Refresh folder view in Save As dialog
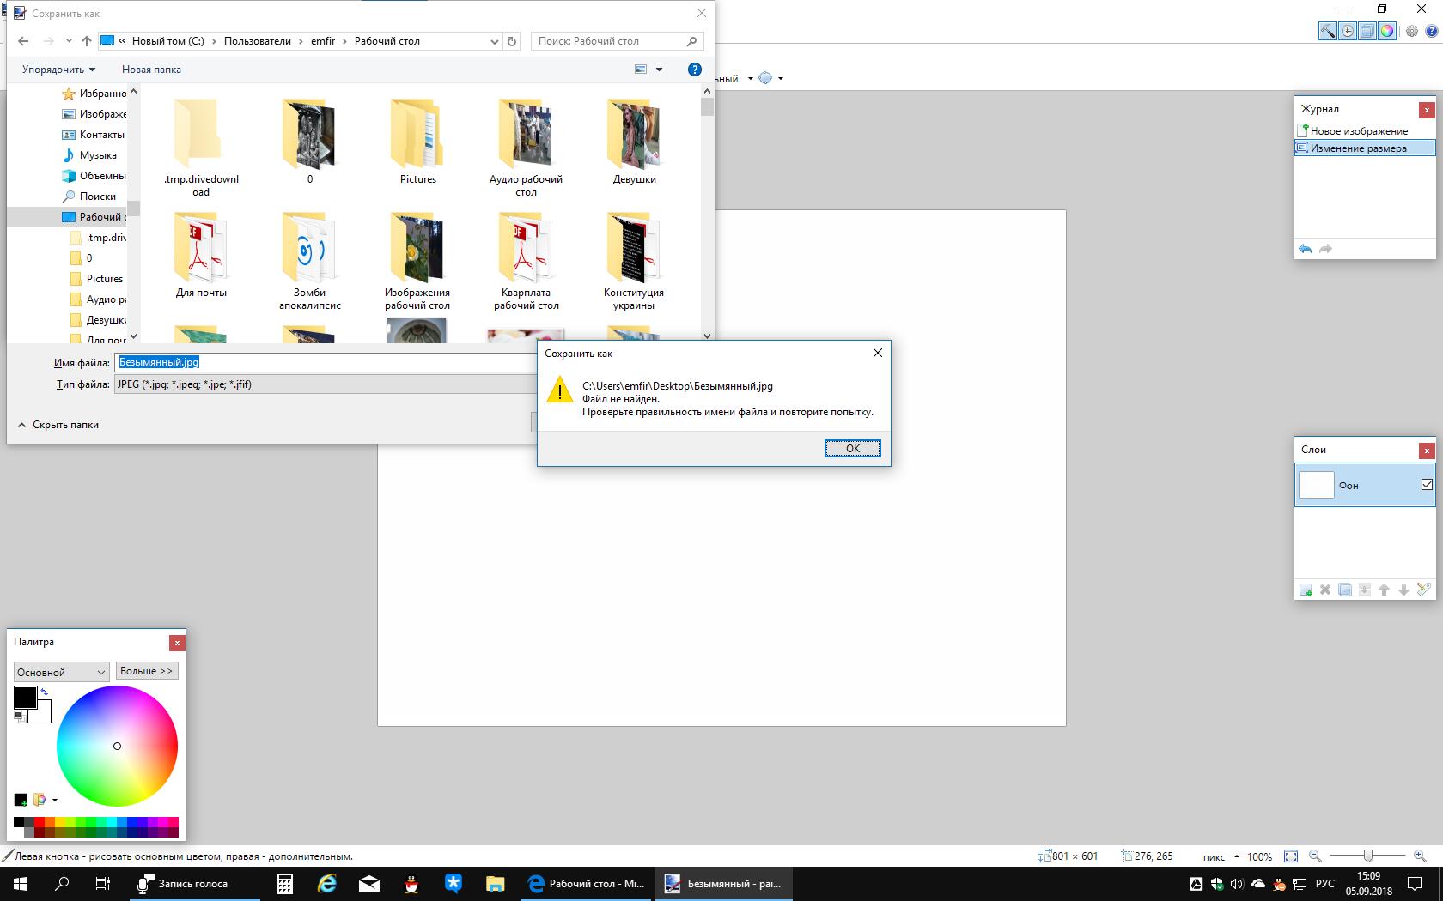 512,41
